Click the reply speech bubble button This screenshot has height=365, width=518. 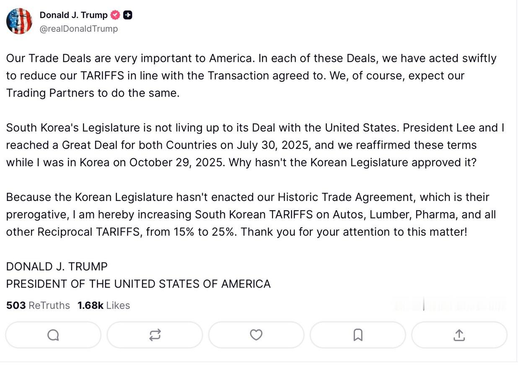tap(53, 335)
